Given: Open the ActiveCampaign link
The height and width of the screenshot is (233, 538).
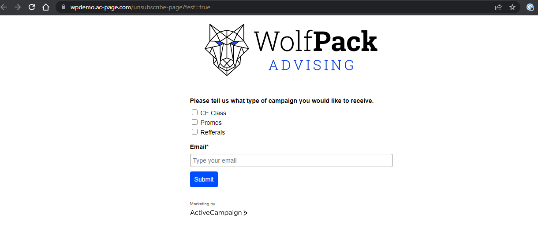Looking at the screenshot, I should (x=219, y=213).
